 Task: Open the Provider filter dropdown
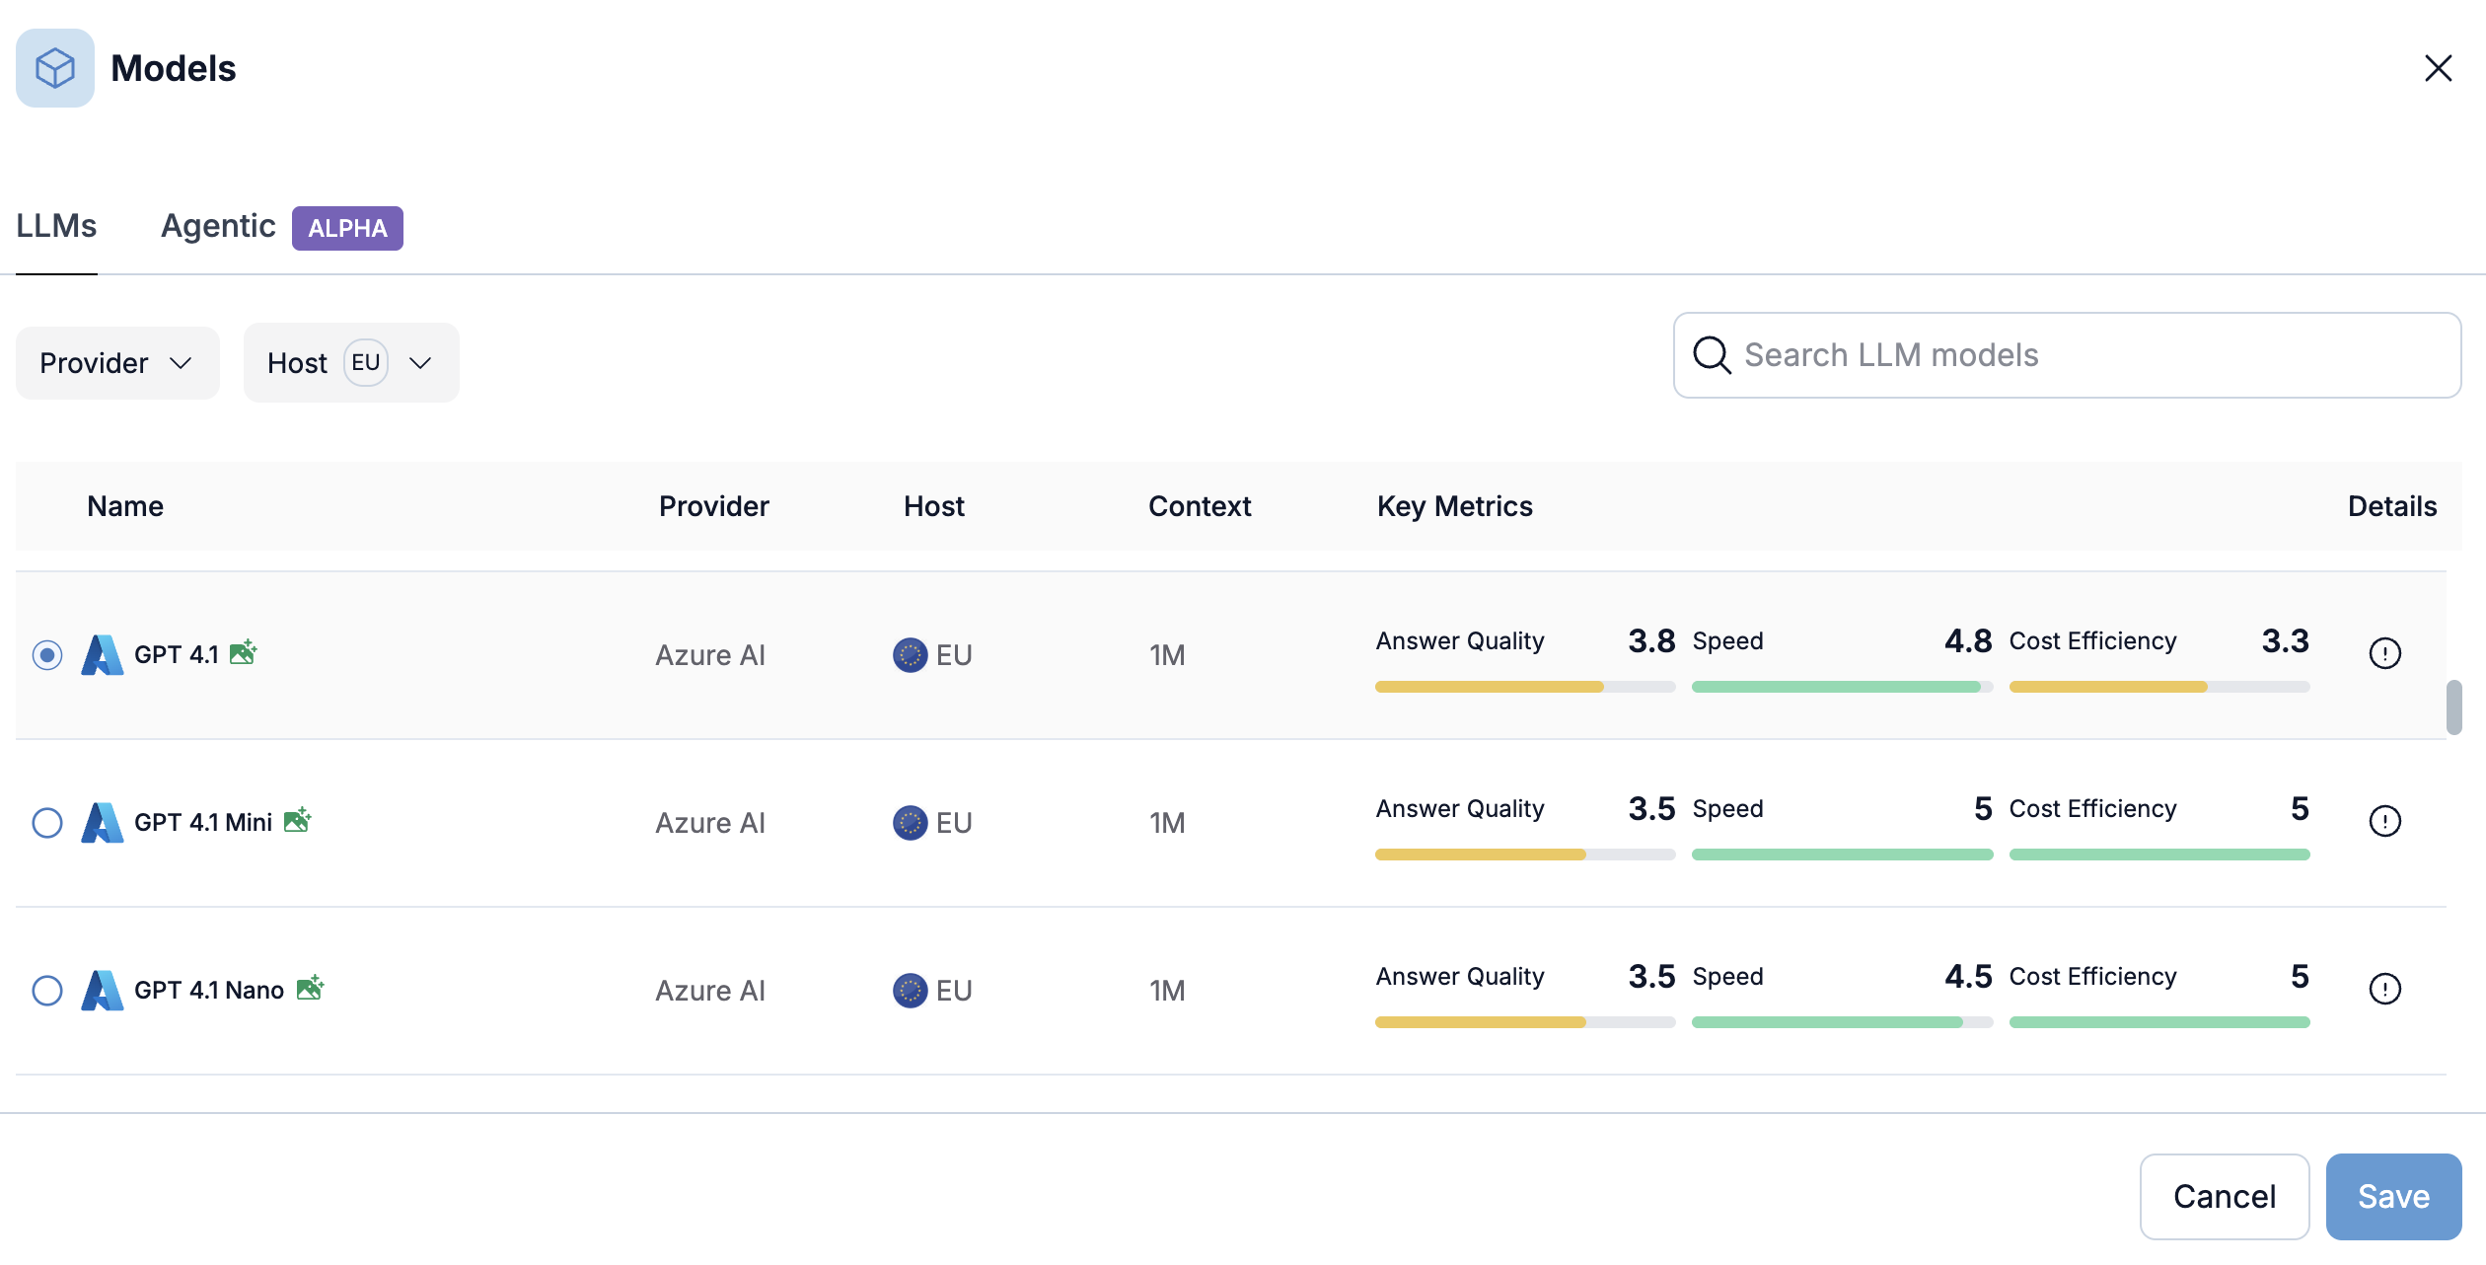pyautogui.click(x=117, y=363)
